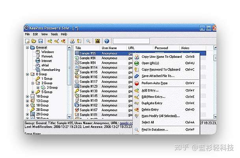
Task: Choose Delete Entry in context menu
Action: 166,110
